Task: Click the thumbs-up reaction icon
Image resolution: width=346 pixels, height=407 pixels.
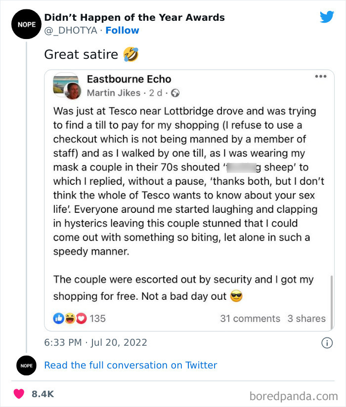Action: pos(58,319)
